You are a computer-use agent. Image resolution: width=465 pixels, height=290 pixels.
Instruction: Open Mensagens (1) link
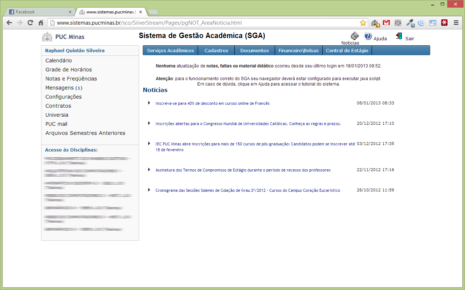tap(64, 88)
